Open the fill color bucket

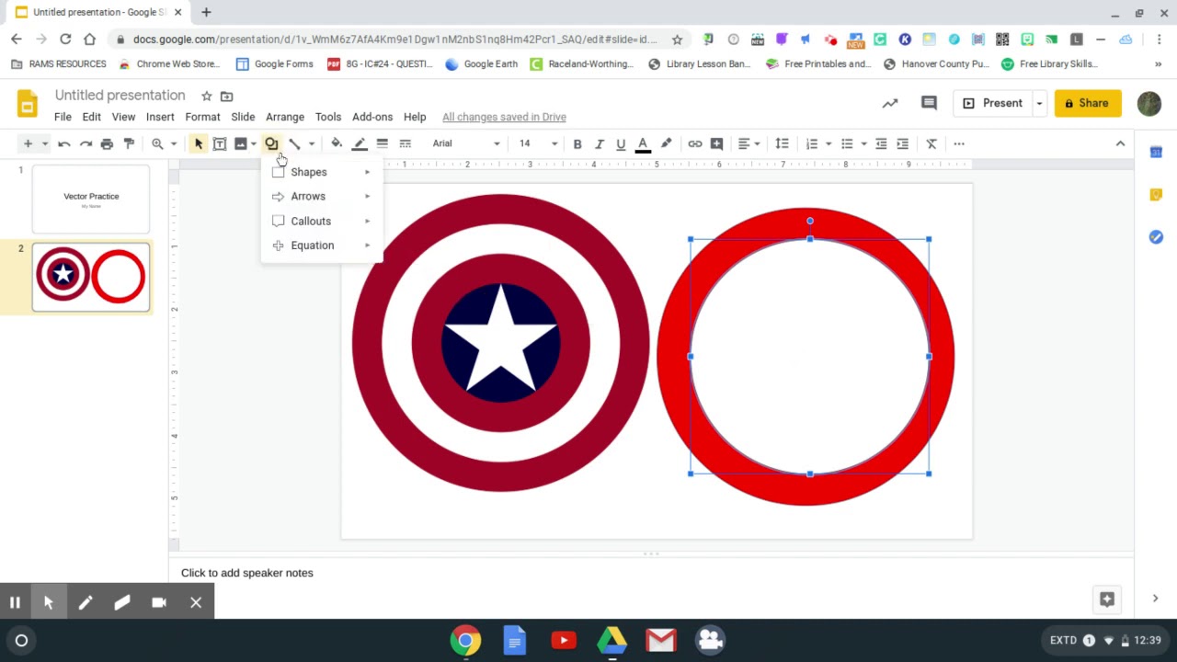click(337, 143)
